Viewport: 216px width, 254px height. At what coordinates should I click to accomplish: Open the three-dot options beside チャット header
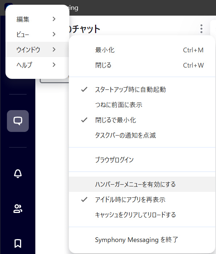[x=201, y=29]
